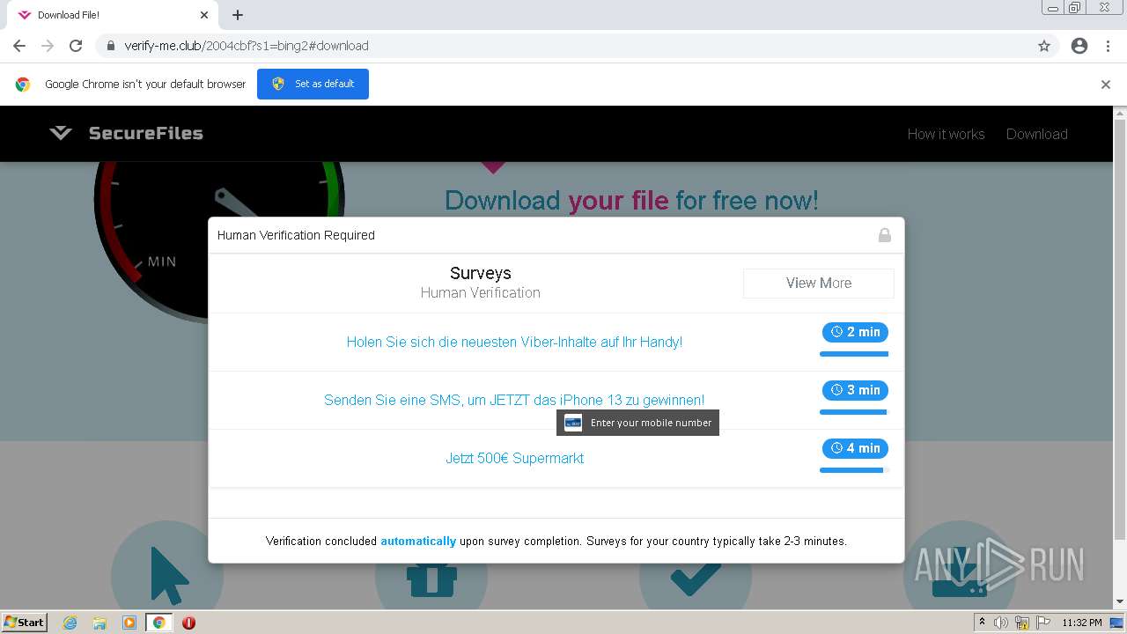Reload the page with the refresh icon

click(x=76, y=46)
